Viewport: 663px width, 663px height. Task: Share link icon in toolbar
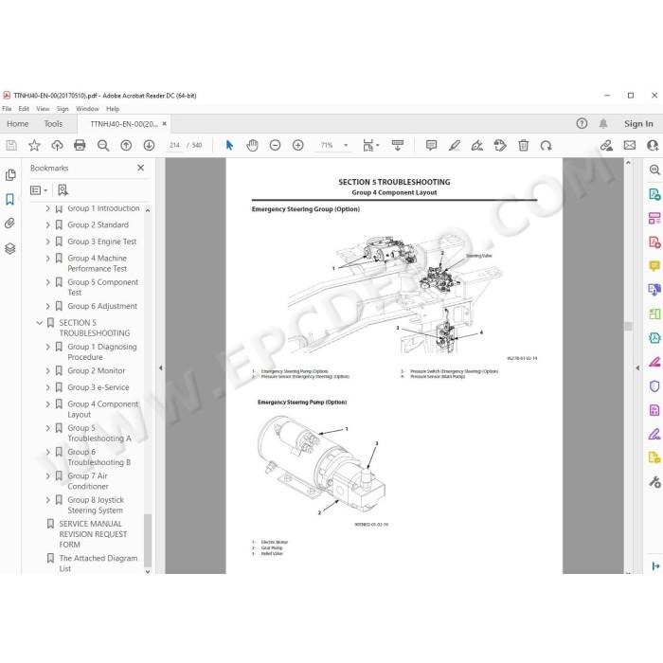click(x=607, y=146)
